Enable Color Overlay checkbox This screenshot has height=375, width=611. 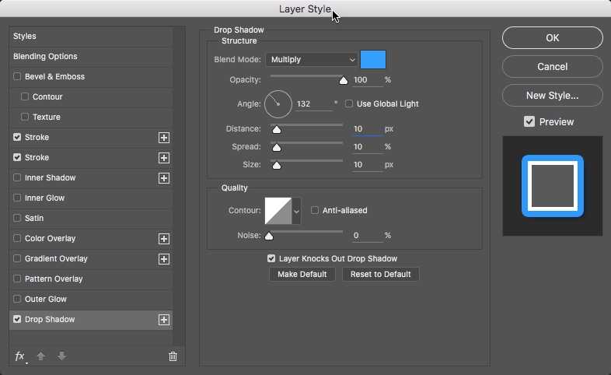click(17, 238)
